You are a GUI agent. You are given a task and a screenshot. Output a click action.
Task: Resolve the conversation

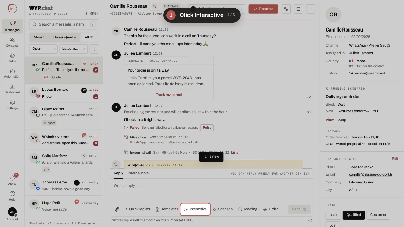263,9
